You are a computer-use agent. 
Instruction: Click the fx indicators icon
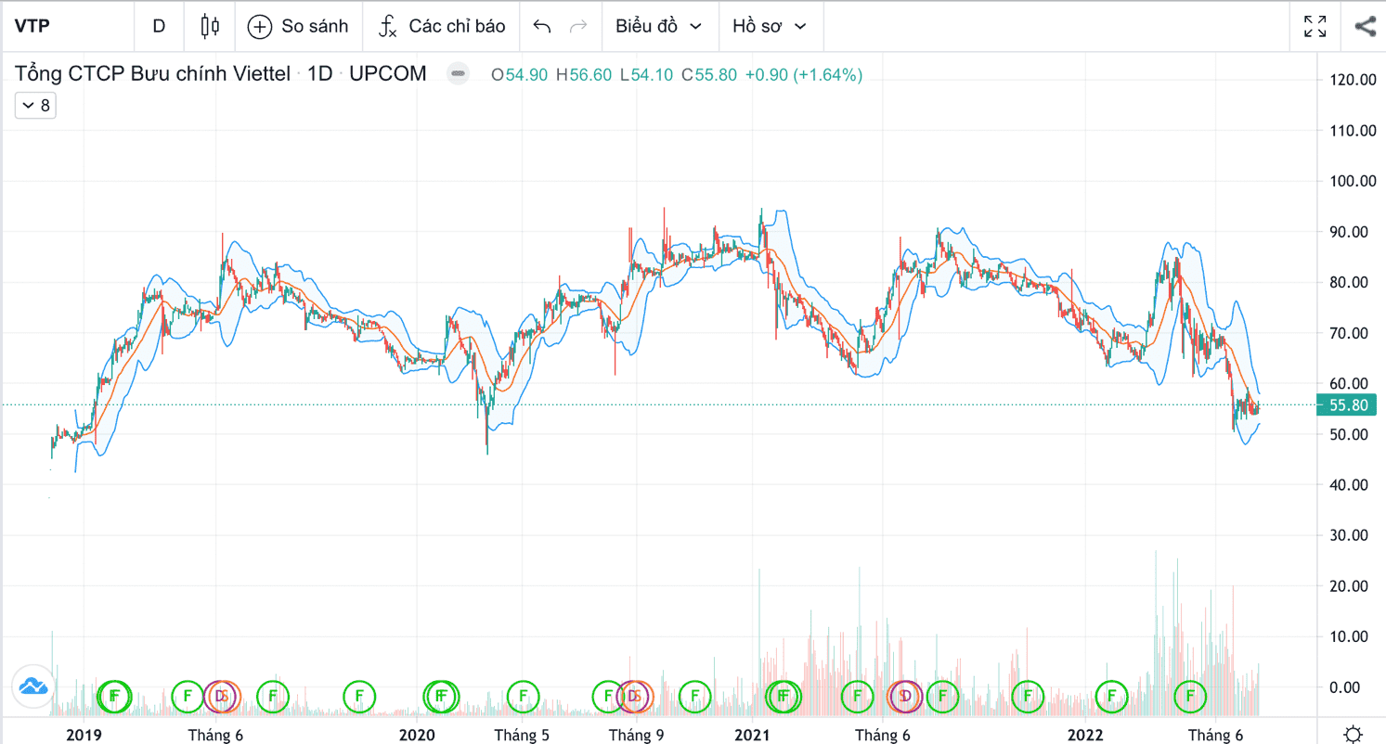387,26
